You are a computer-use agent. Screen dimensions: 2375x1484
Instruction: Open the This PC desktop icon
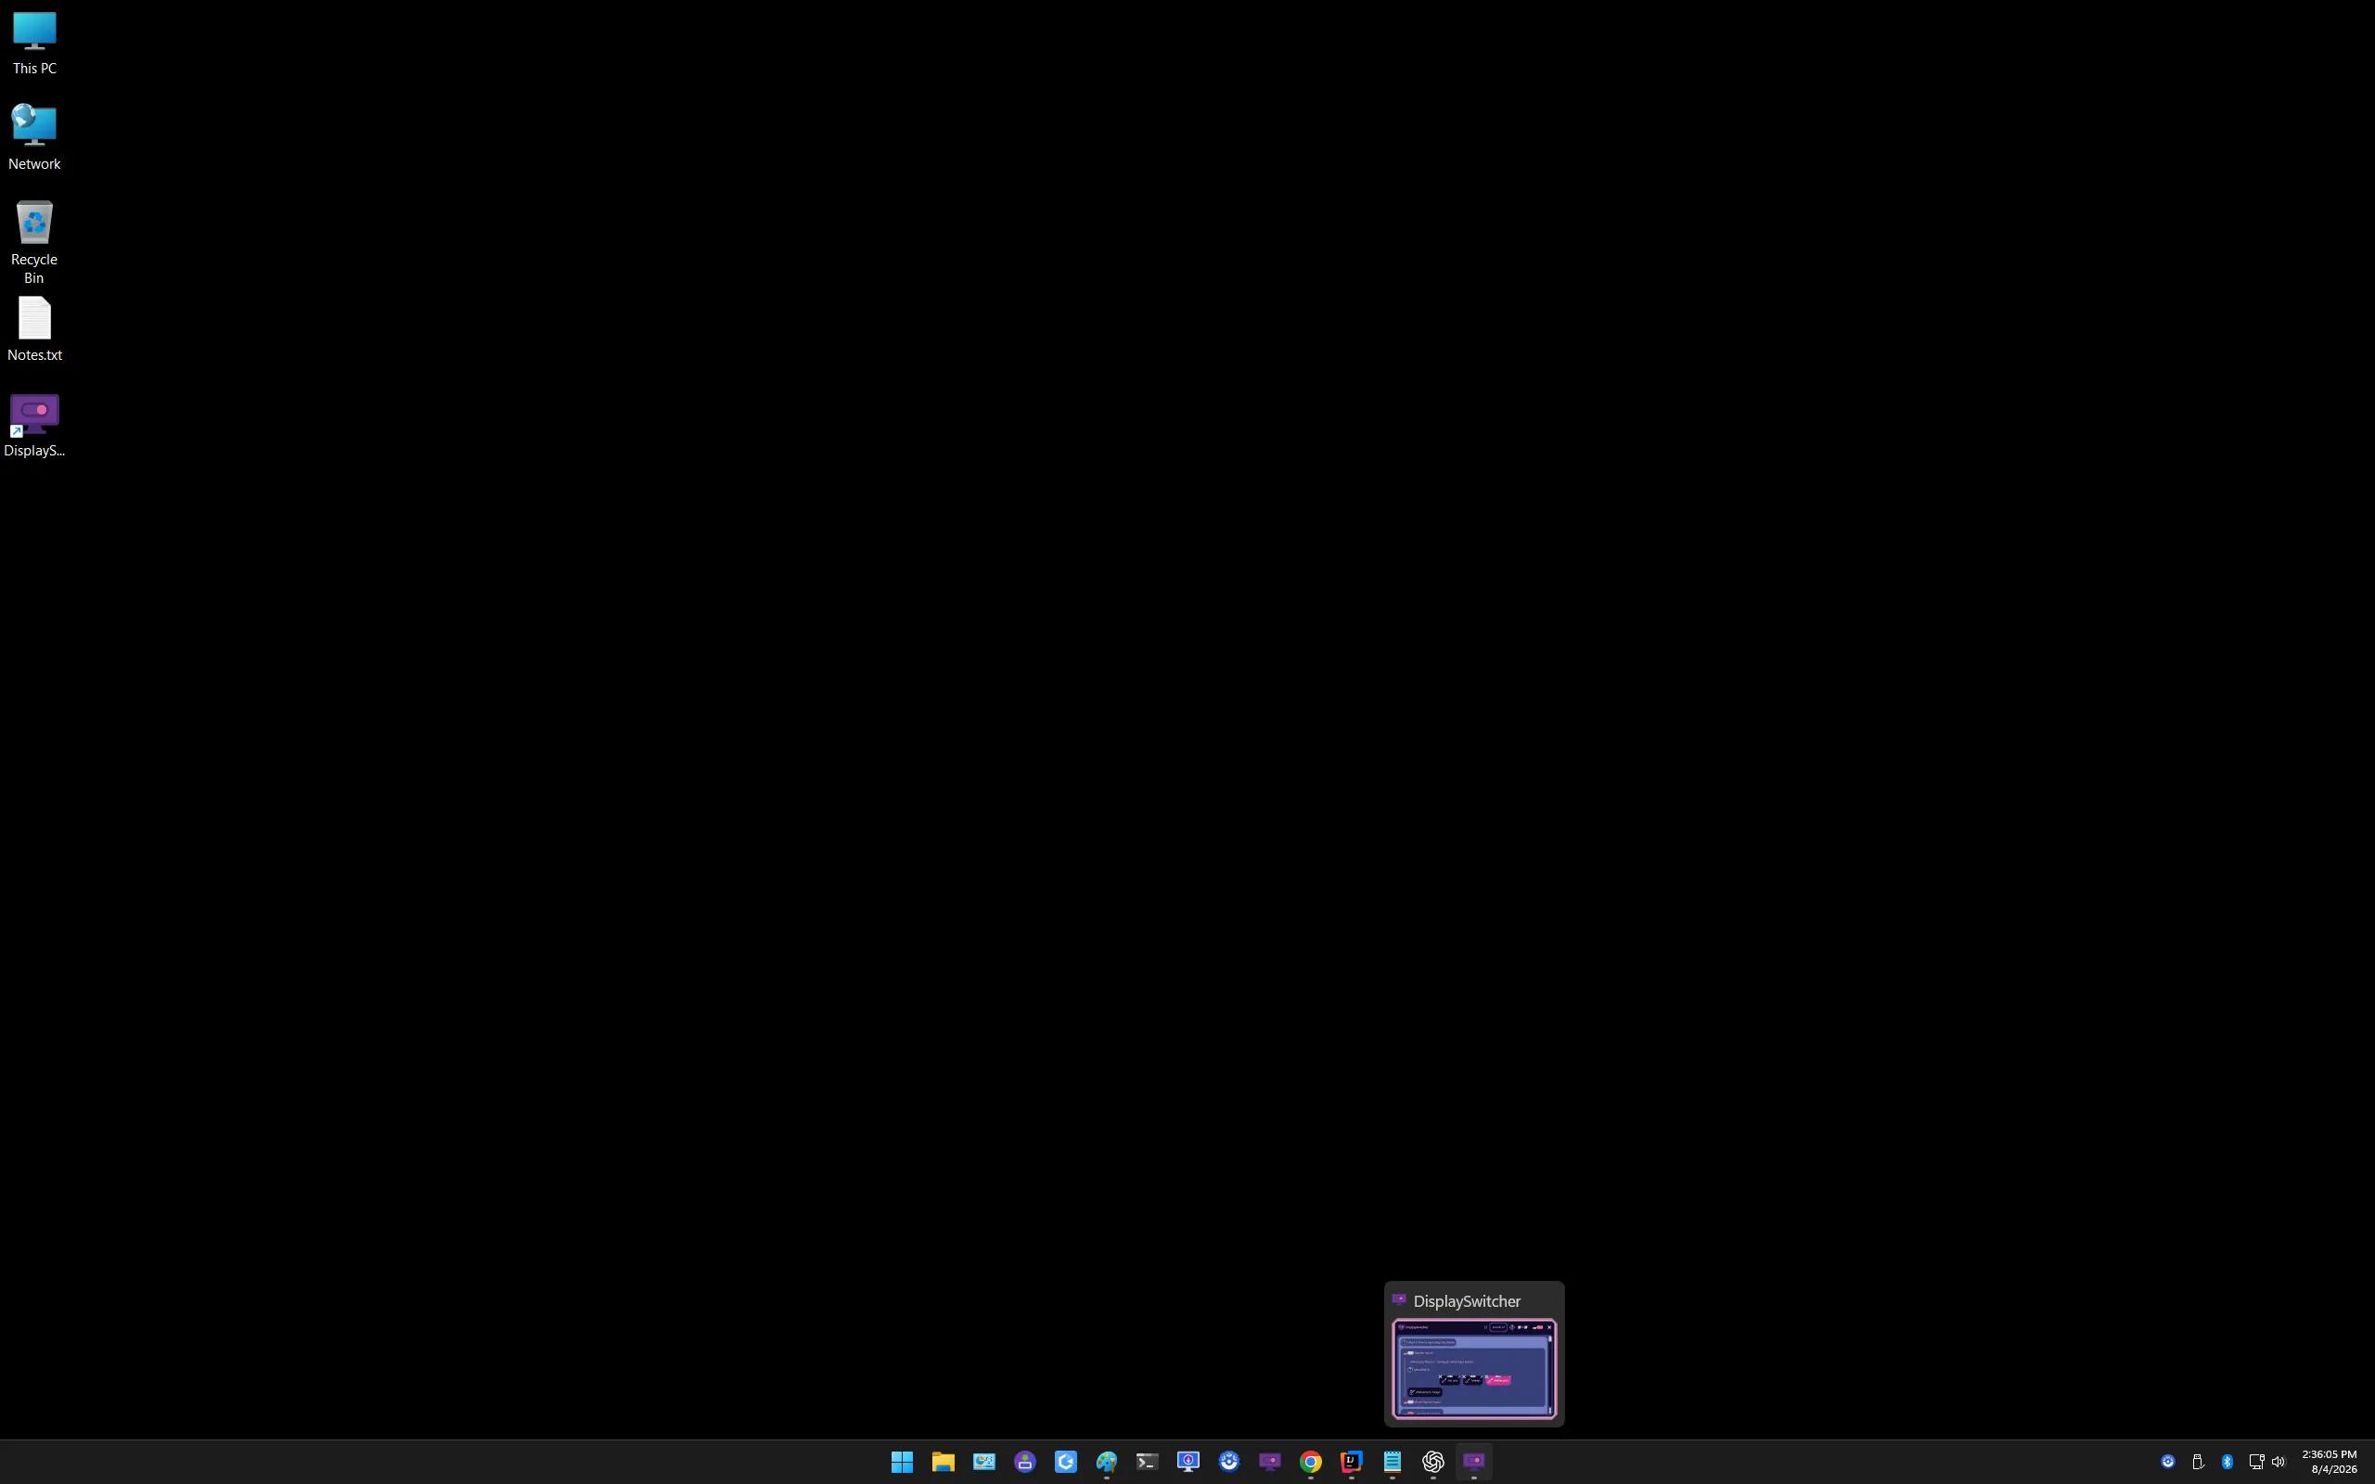(x=34, y=44)
